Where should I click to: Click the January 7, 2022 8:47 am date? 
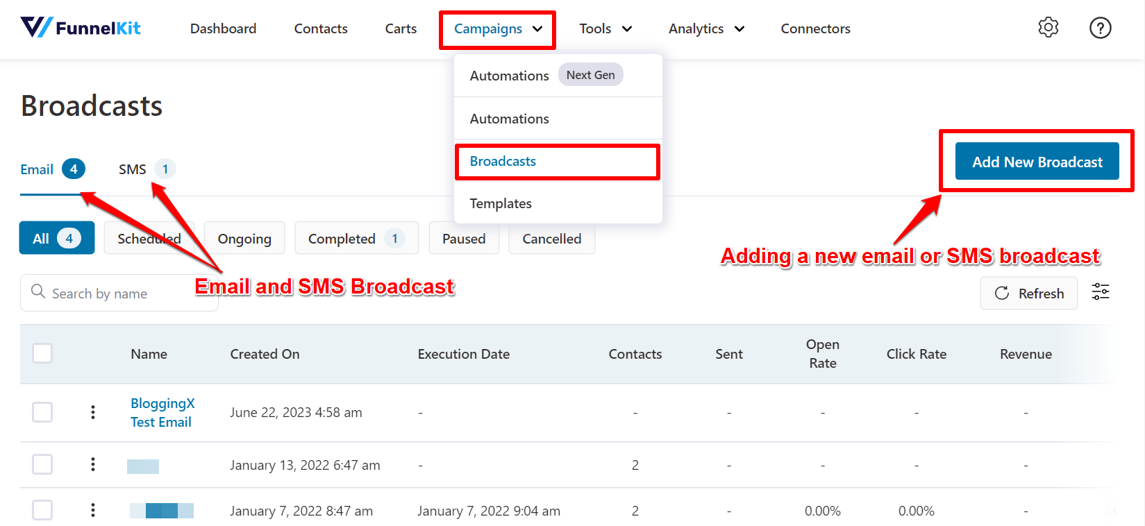pyautogui.click(x=301, y=511)
